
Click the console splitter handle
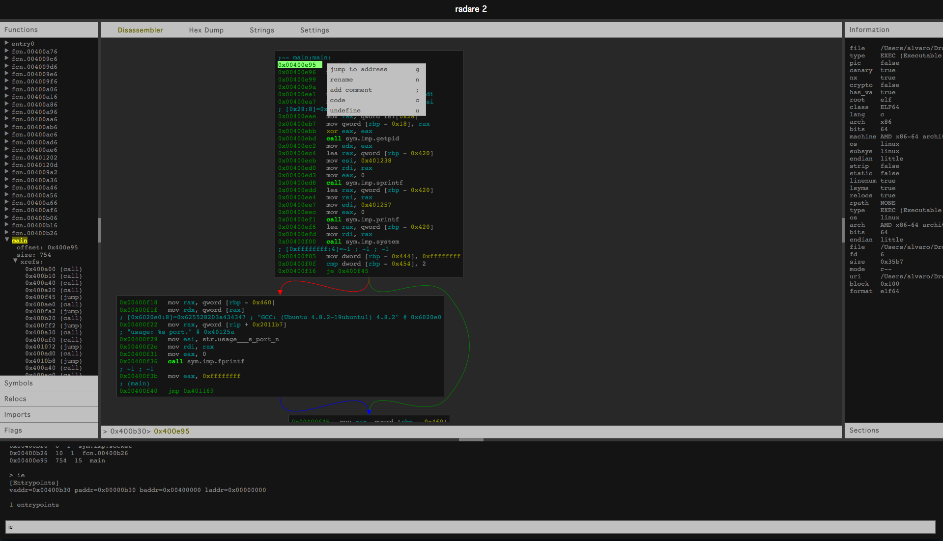pos(471,440)
